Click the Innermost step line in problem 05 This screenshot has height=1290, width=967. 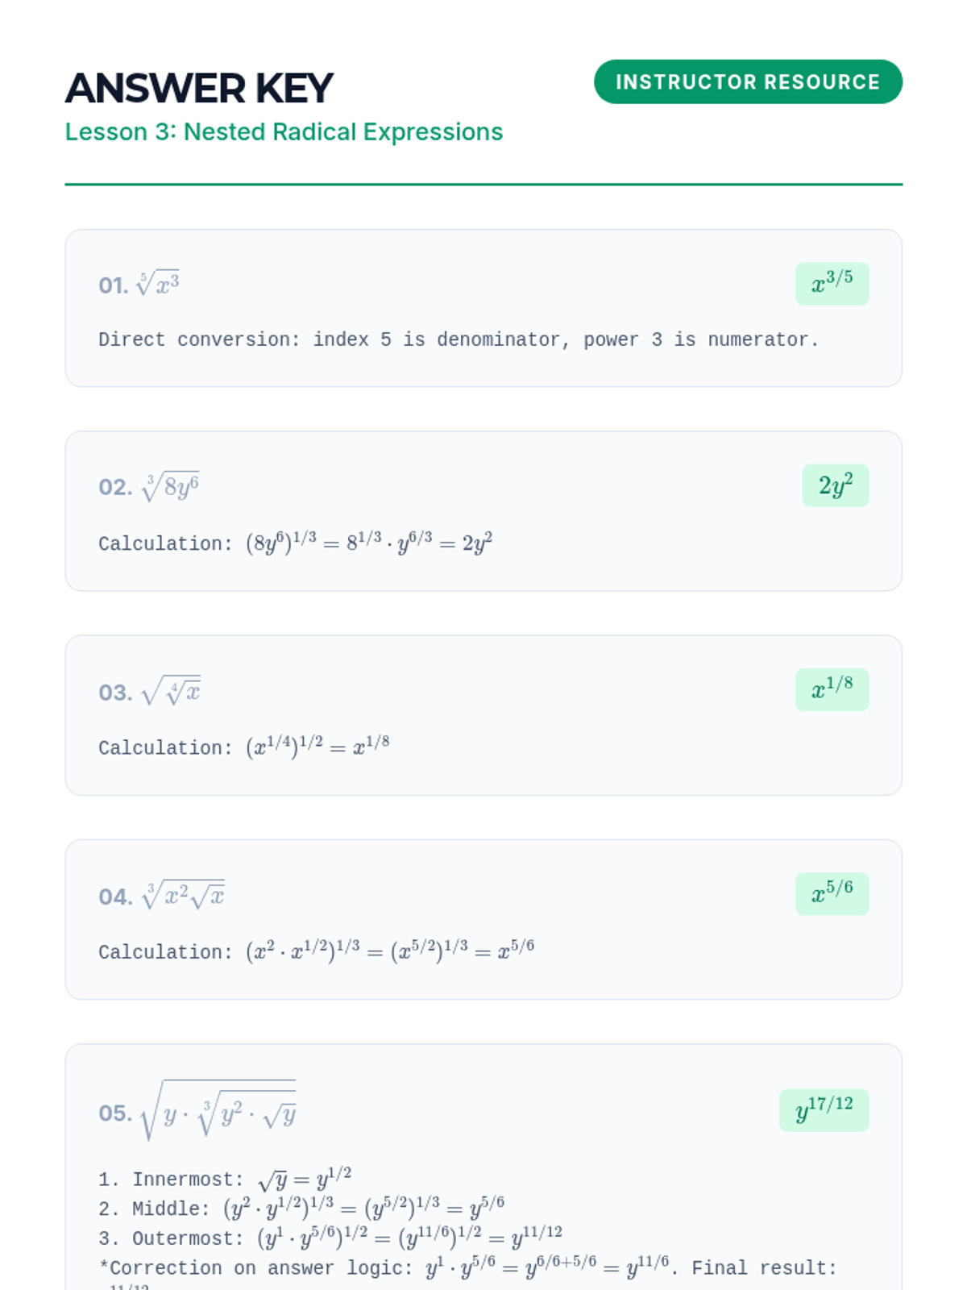click(226, 1180)
